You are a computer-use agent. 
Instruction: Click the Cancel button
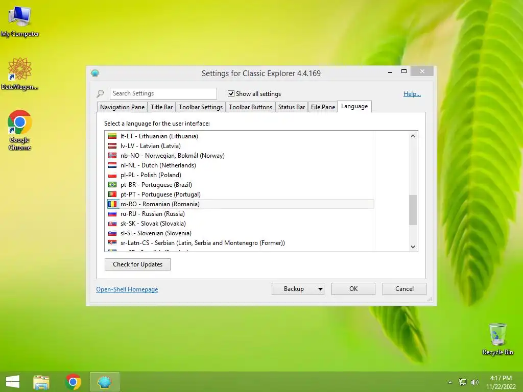pyautogui.click(x=405, y=289)
